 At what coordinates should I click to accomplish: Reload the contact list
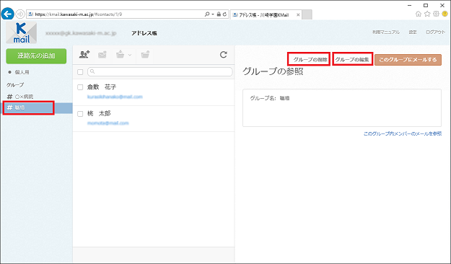[224, 55]
